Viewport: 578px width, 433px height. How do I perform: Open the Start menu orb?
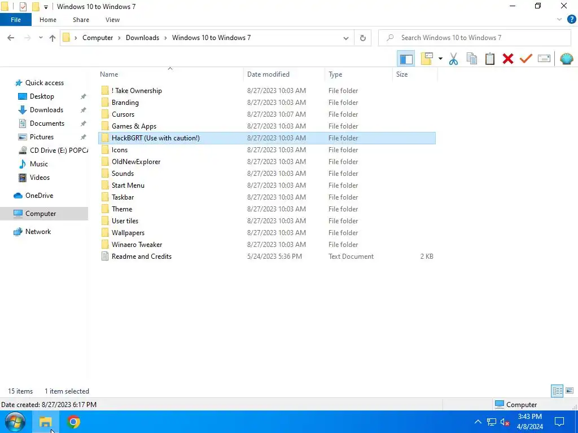15,422
